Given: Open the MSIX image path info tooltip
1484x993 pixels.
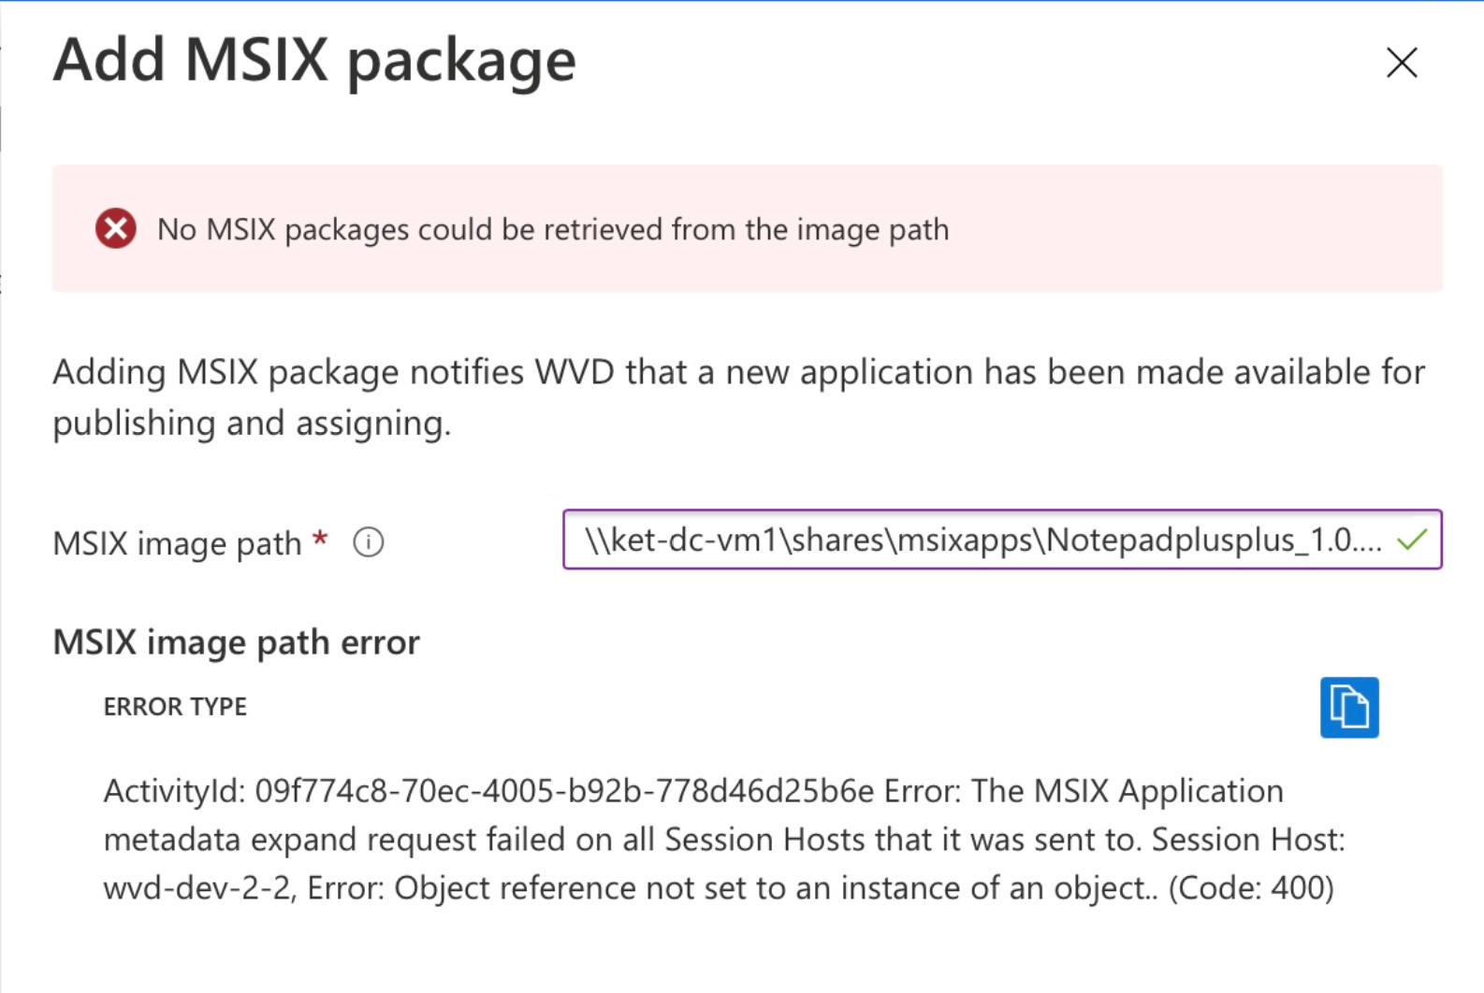Looking at the screenshot, I should point(368,542).
